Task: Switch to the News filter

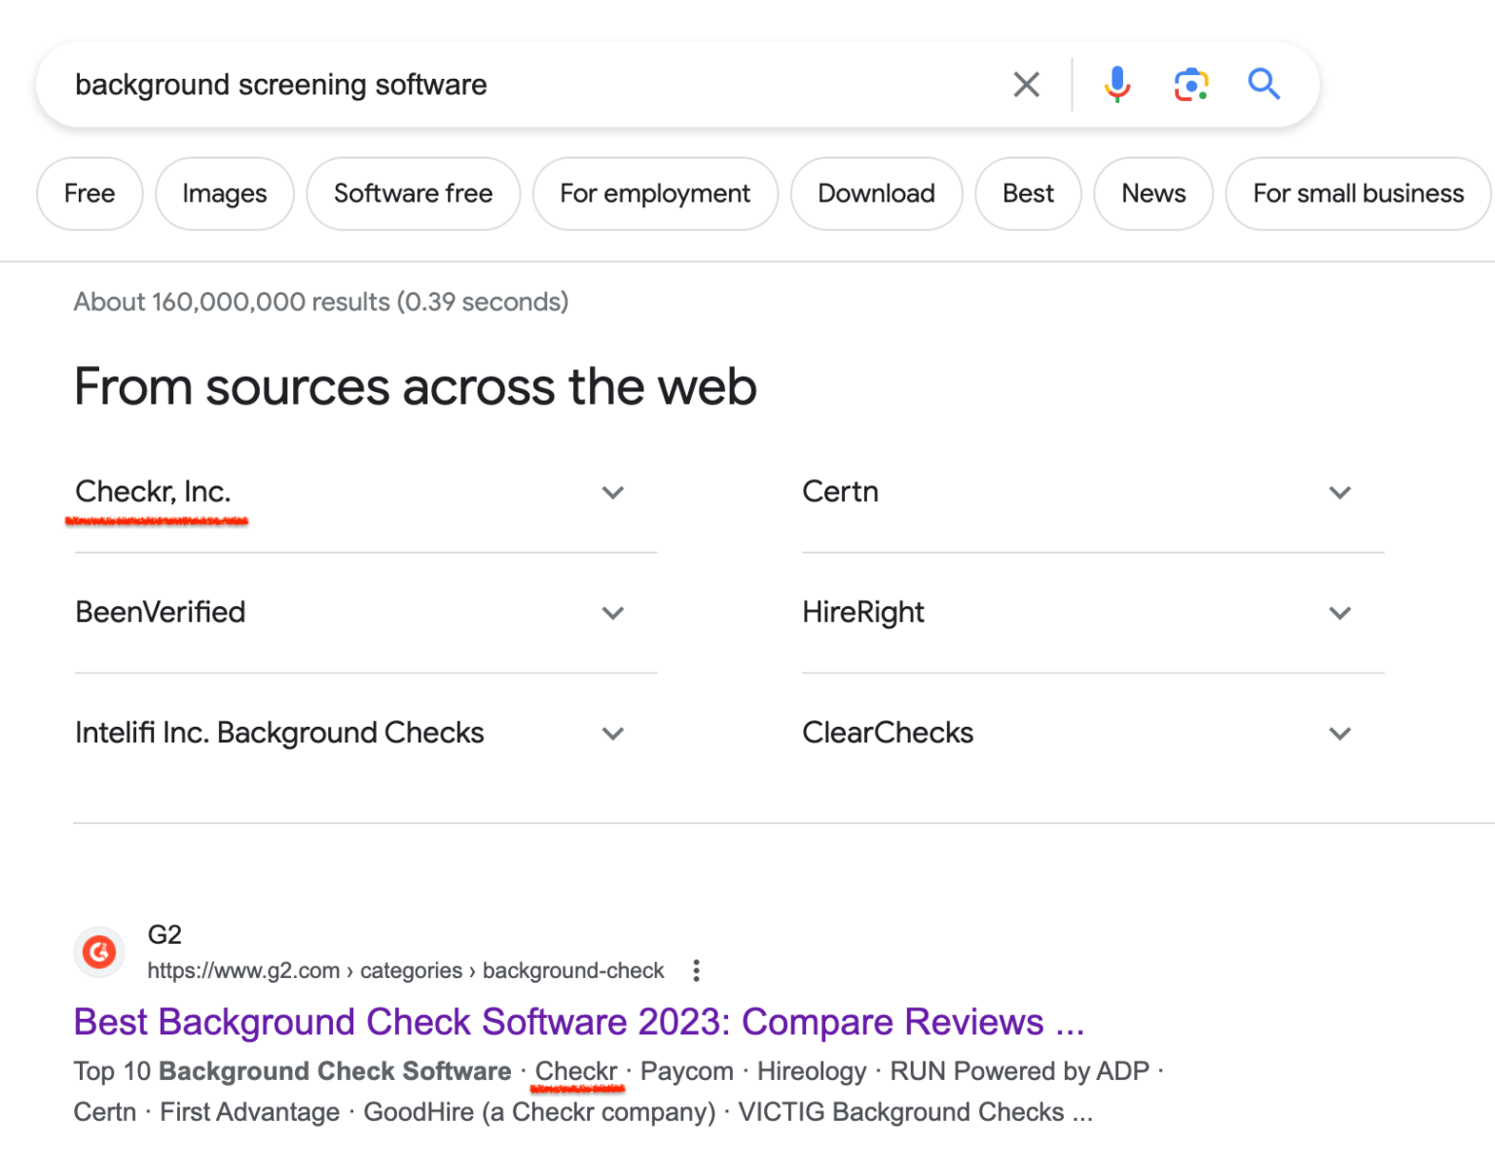Action: 1153,194
